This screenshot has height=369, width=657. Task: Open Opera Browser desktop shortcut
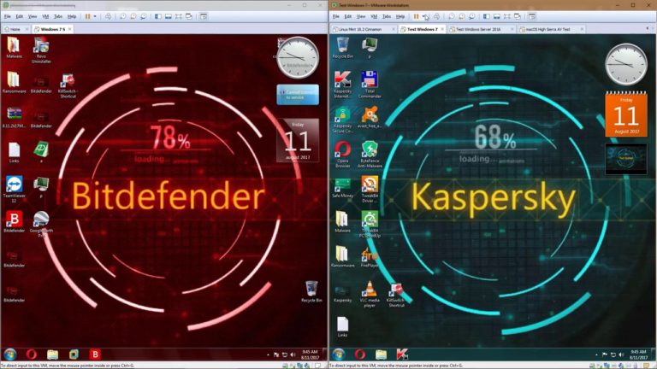(x=343, y=155)
